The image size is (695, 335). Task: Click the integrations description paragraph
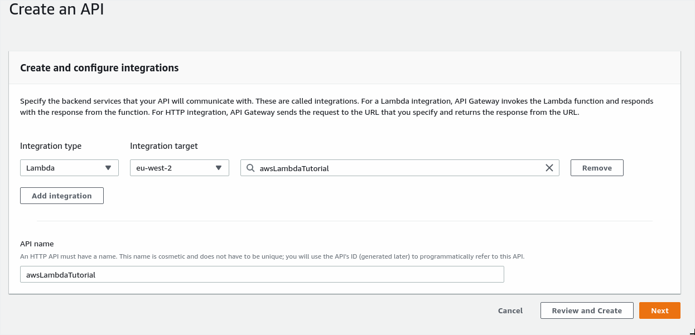[x=336, y=106]
